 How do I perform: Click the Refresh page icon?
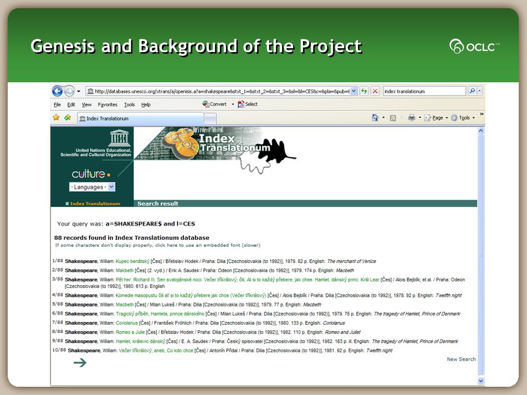[x=364, y=91]
